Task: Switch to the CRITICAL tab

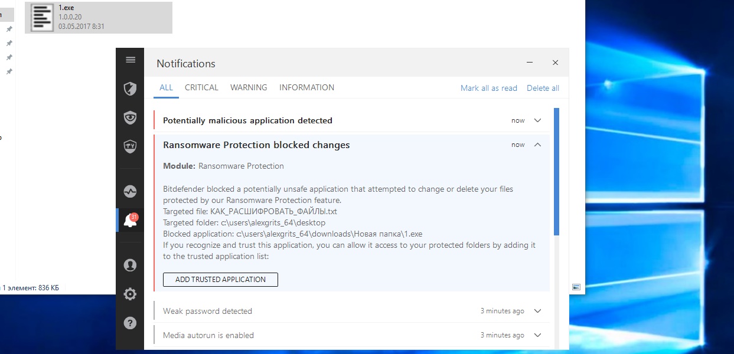Action: (x=201, y=87)
